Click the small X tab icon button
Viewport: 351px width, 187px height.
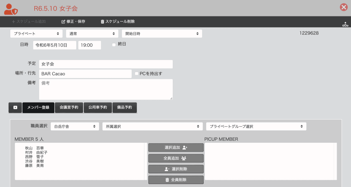coord(15,108)
